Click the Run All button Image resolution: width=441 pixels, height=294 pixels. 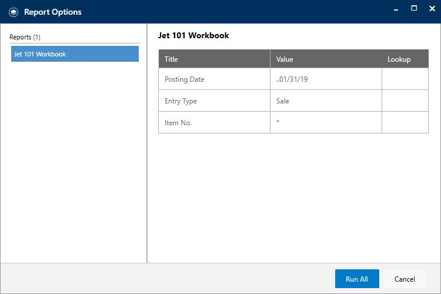coord(357,279)
